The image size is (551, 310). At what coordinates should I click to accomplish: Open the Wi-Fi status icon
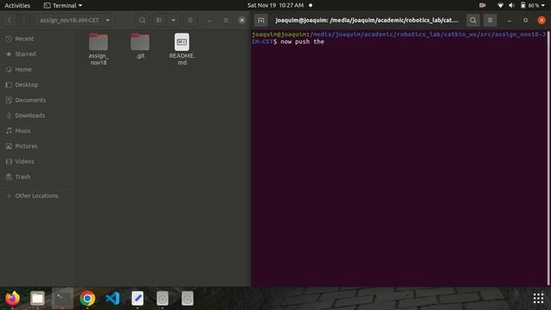click(500, 5)
